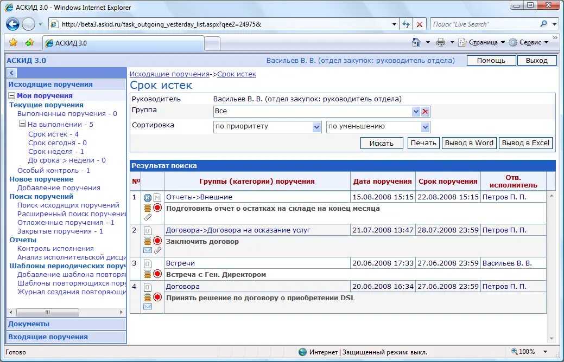Open the paperclip icon in row 2
Screen dimensions: 564x362
[157, 250]
